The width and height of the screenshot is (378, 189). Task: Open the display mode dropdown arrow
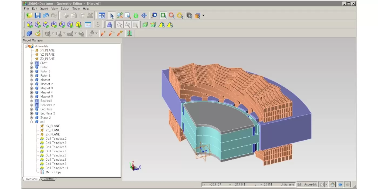tap(203, 16)
